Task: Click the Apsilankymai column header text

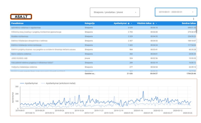Action: point(120,23)
